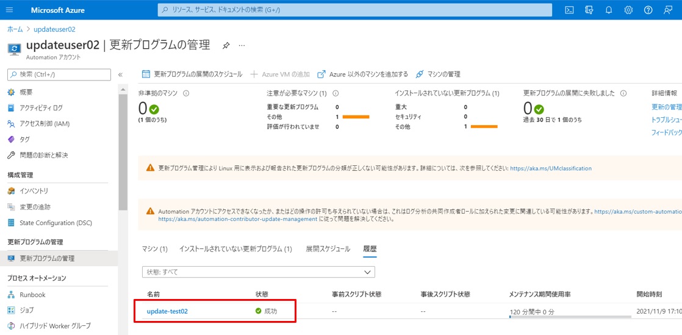Image resolution: width=682 pixels, height=335 pixels.
Task: Open the Azure portal hamburger menu
Action: click(x=9, y=10)
